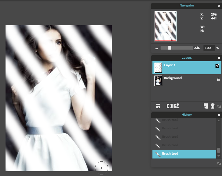The height and width of the screenshot is (176, 222).
Task: Click the History panel resize corner handle
Action: pos(219,164)
